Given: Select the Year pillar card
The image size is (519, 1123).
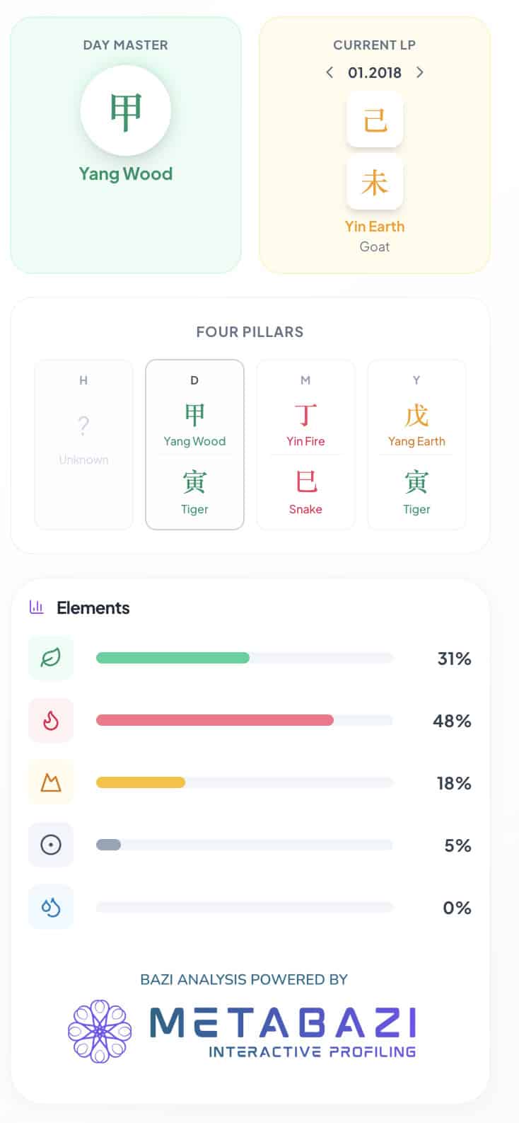Looking at the screenshot, I should click(416, 444).
